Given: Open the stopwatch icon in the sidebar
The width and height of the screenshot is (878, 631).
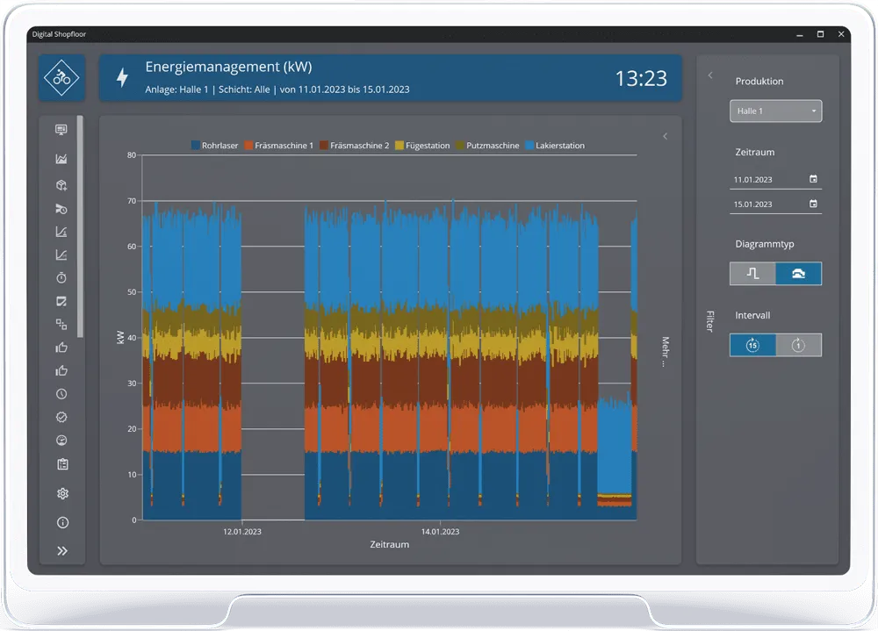Looking at the screenshot, I should [x=61, y=277].
